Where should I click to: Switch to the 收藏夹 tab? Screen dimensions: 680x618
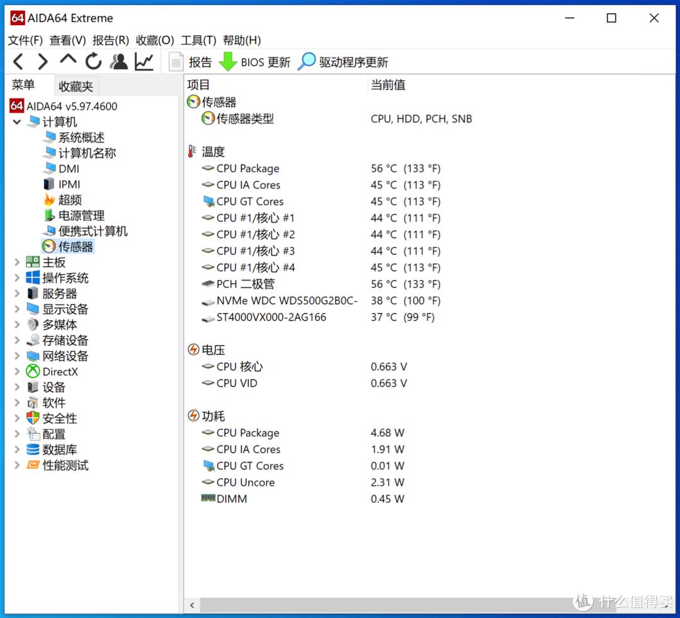pos(76,86)
